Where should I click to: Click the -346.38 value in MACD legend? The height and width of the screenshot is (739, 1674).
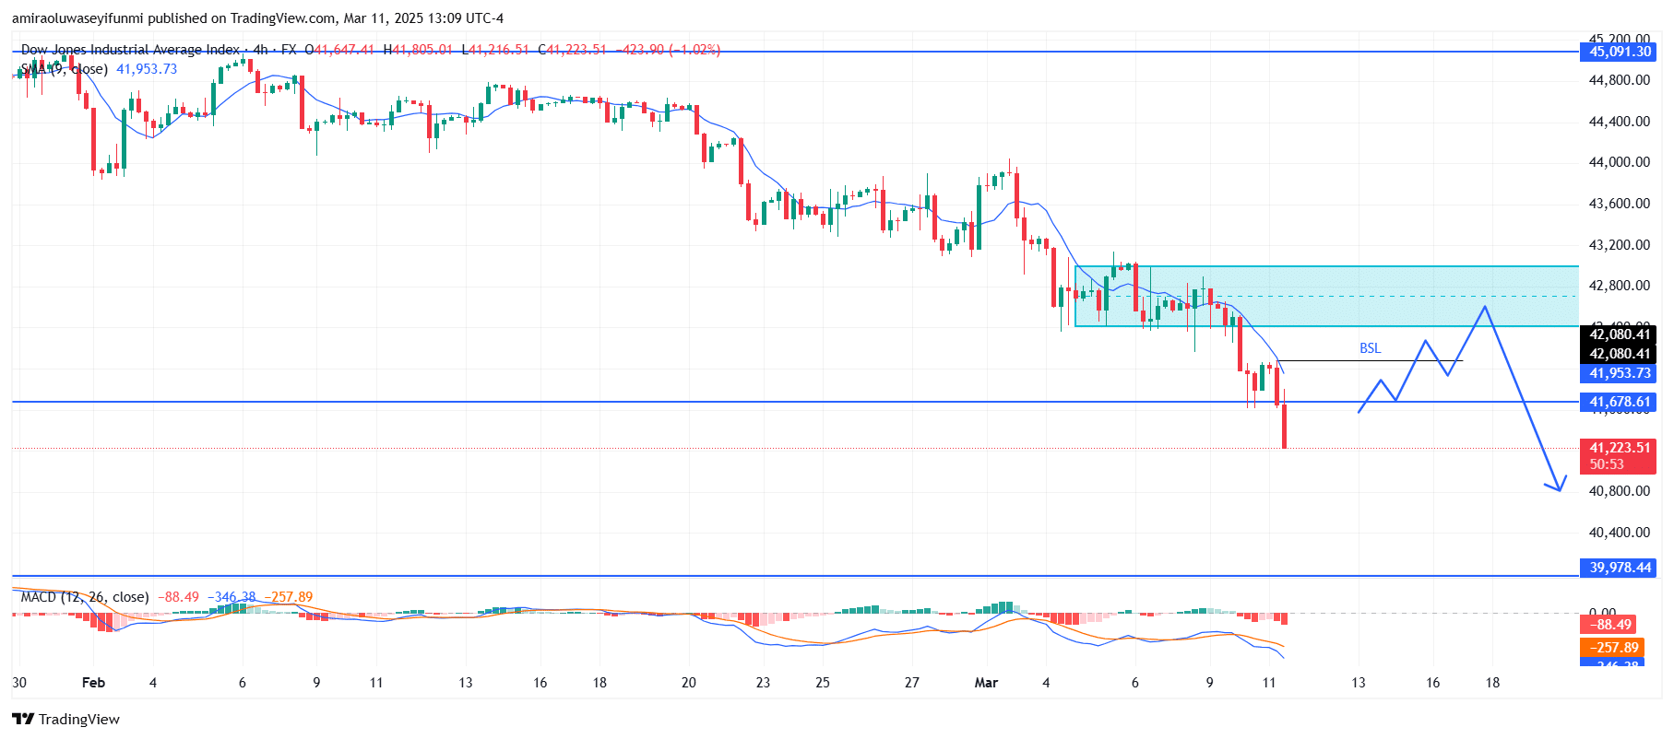point(232,597)
